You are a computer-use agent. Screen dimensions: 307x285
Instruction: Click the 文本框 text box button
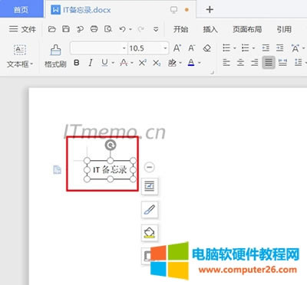pos(20,56)
